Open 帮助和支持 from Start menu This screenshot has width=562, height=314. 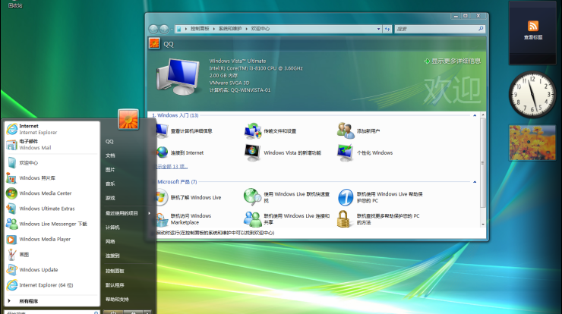point(117,300)
